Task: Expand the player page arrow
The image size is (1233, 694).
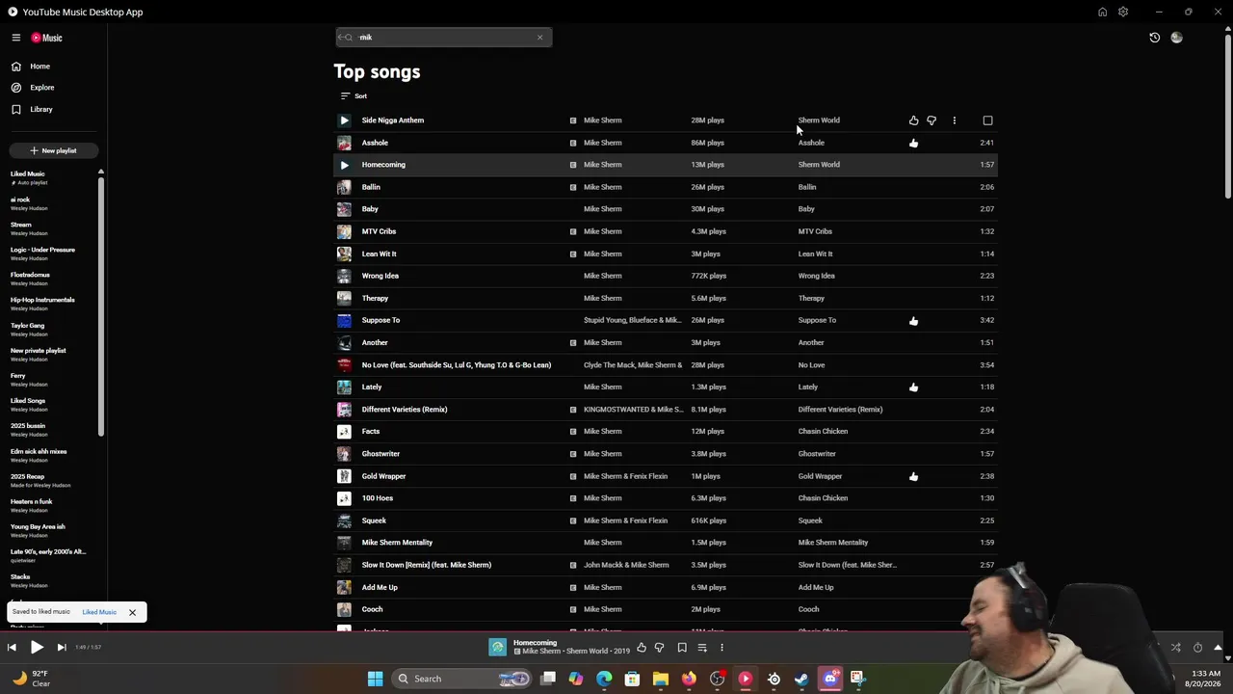Action: (x=1218, y=648)
